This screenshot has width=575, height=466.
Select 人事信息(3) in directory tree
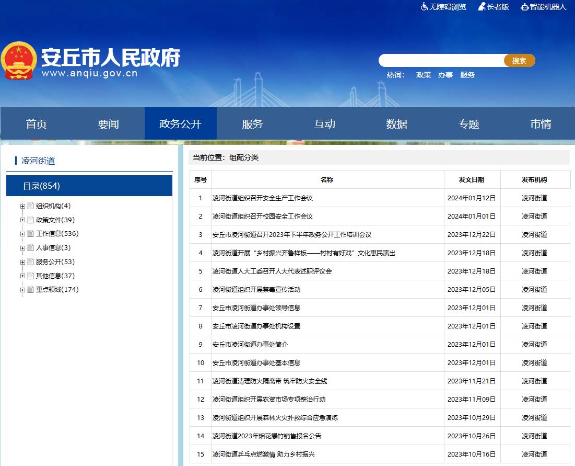tap(53, 247)
